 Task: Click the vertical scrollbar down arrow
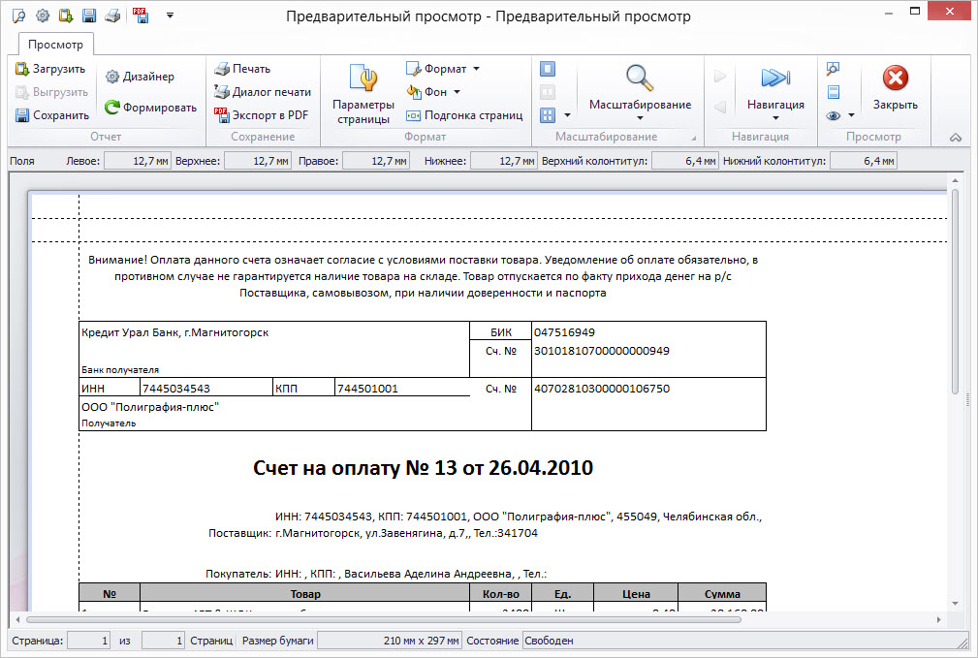(x=955, y=603)
